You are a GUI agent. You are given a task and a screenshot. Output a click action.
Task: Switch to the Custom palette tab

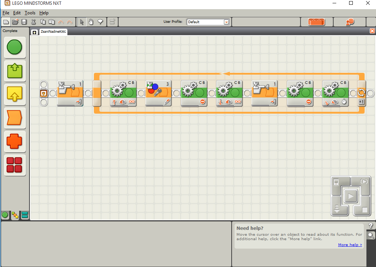point(25,215)
